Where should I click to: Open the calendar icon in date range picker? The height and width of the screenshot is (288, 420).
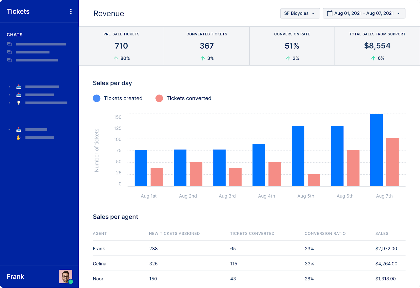pos(330,13)
